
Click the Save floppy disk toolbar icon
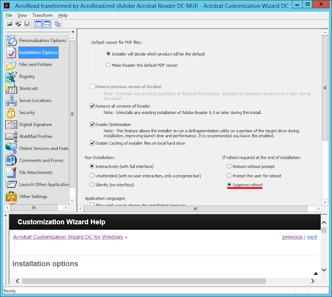pyautogui.click(x=27, y=24)
